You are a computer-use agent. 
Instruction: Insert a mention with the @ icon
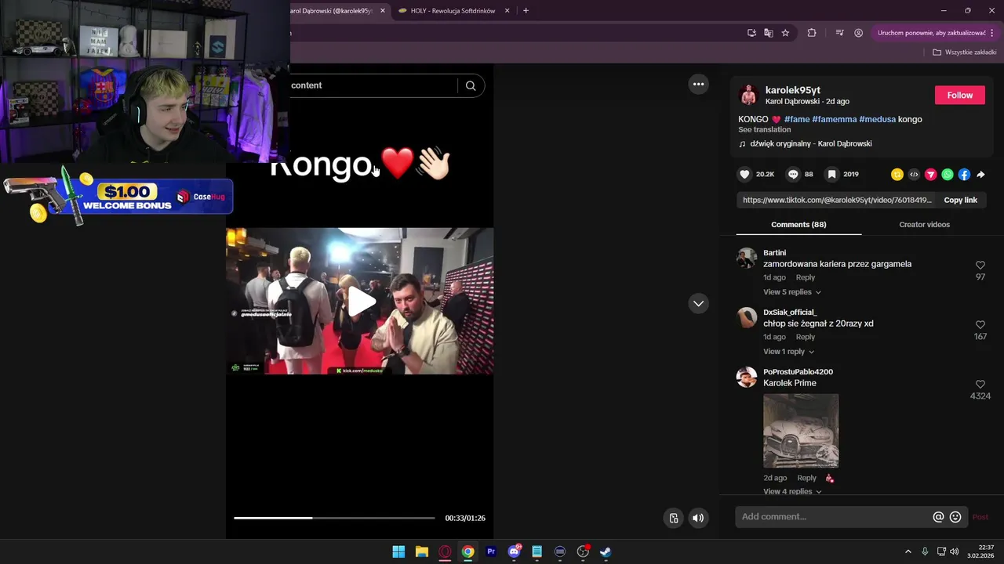[938, 517]
